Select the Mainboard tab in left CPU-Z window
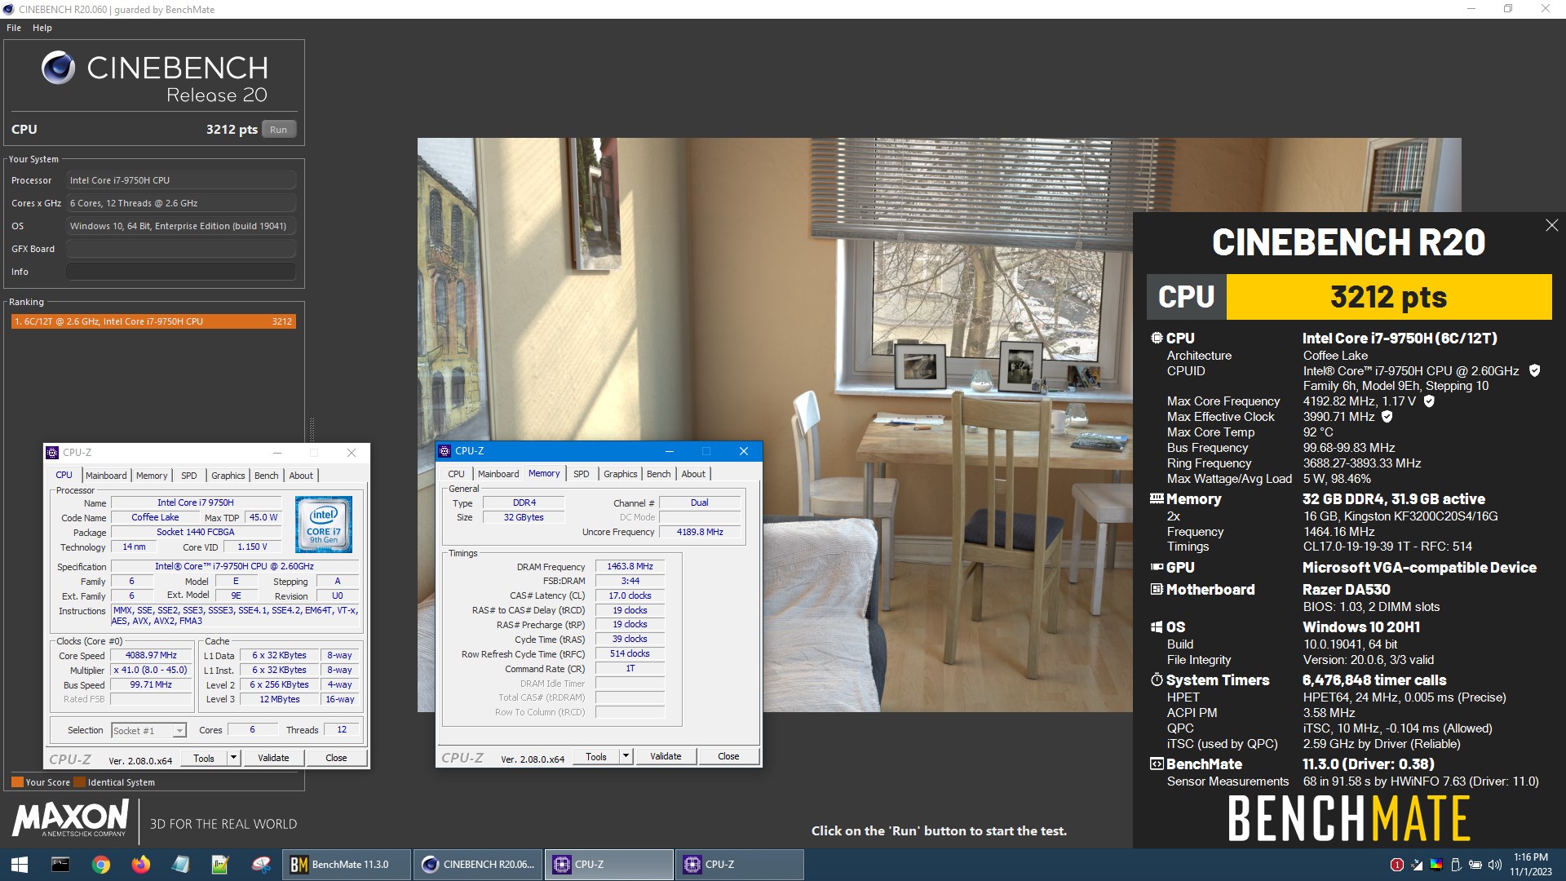The height and width of the screenshot is (881, 1566). pos(106,476)
